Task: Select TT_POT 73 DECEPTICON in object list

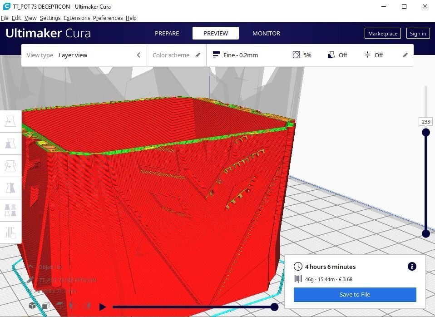Action: [68, 280]
